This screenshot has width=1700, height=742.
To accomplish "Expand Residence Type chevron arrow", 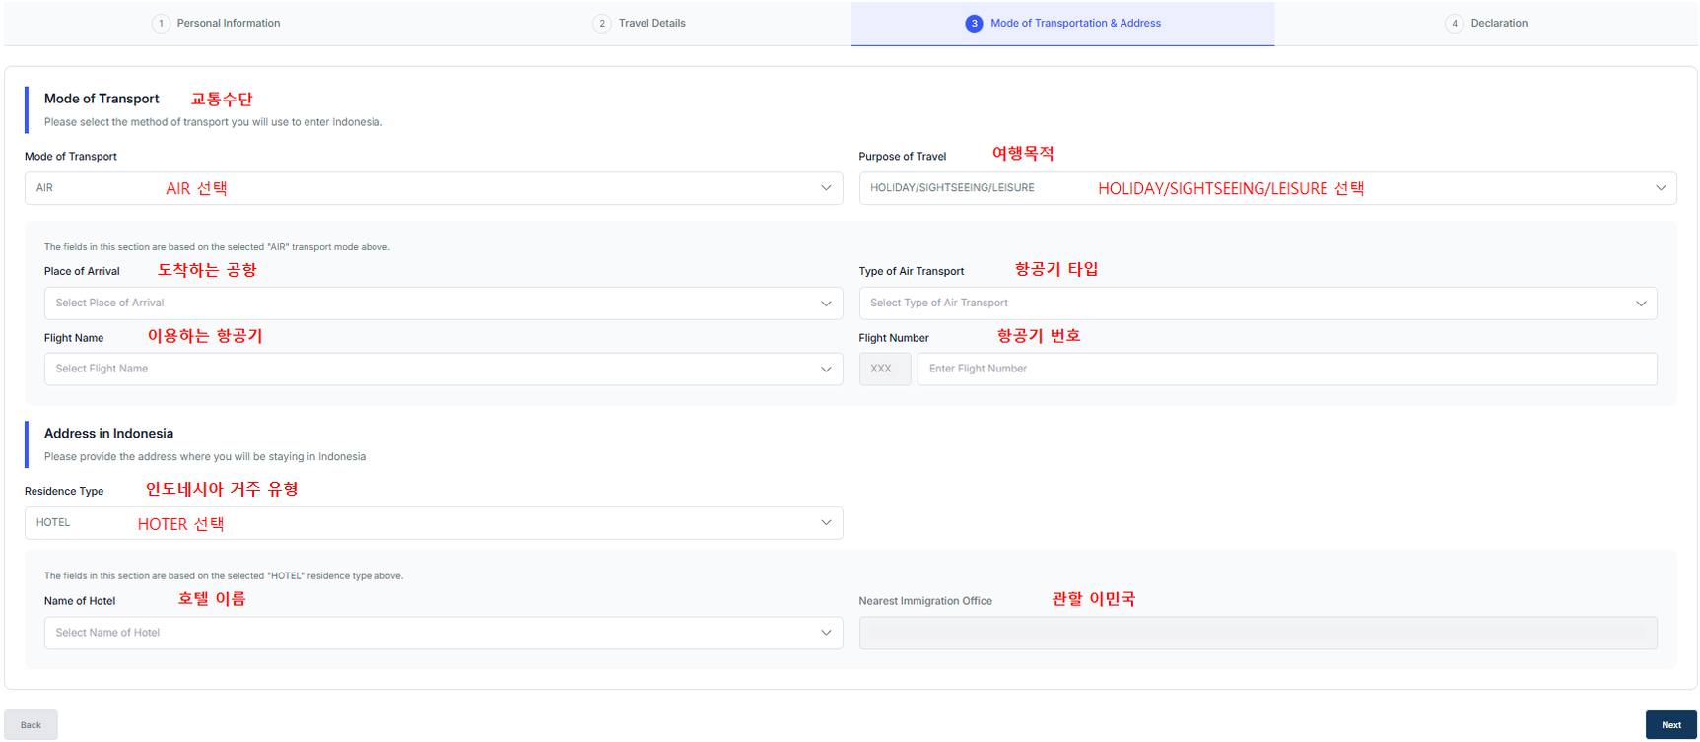I will 826,523.
